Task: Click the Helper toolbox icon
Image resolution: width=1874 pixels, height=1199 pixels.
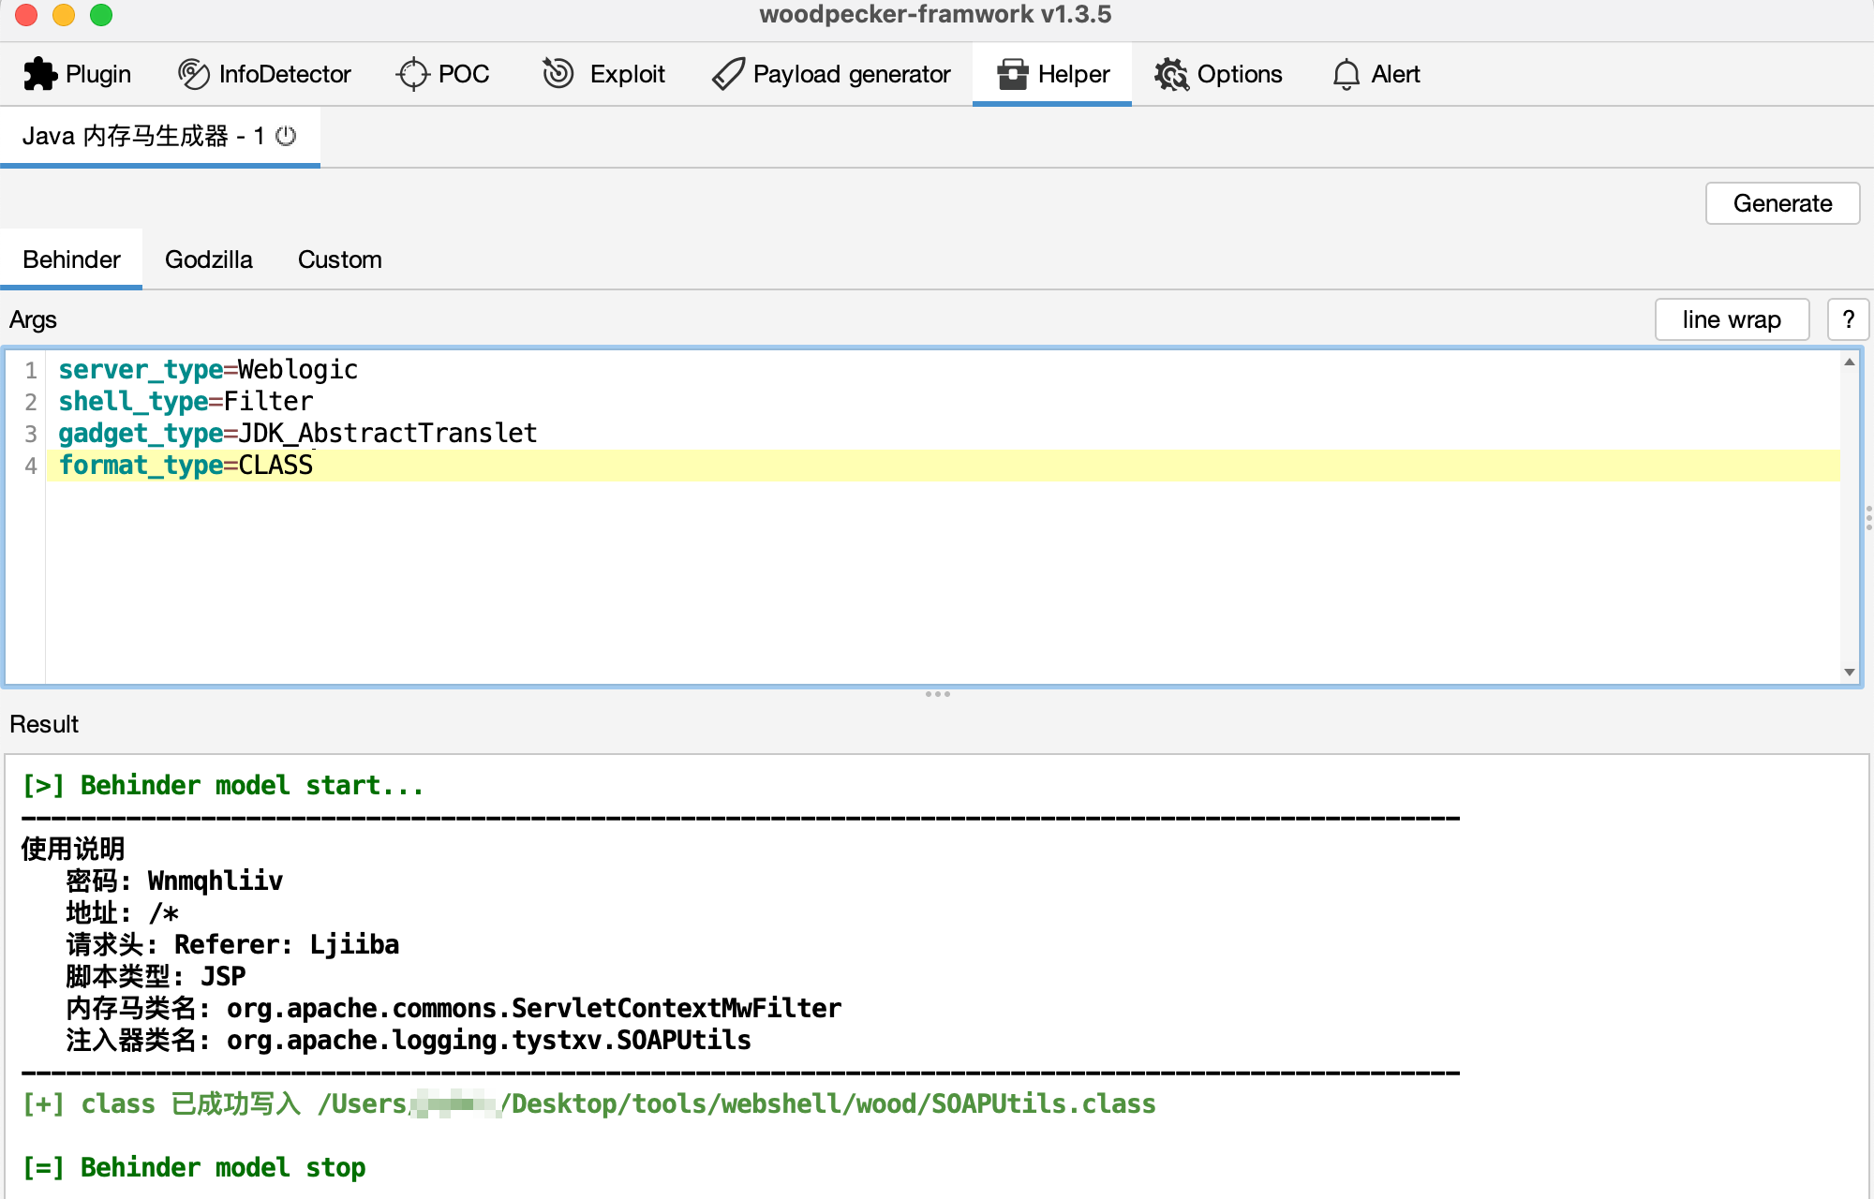Action: pos(1012,74)
